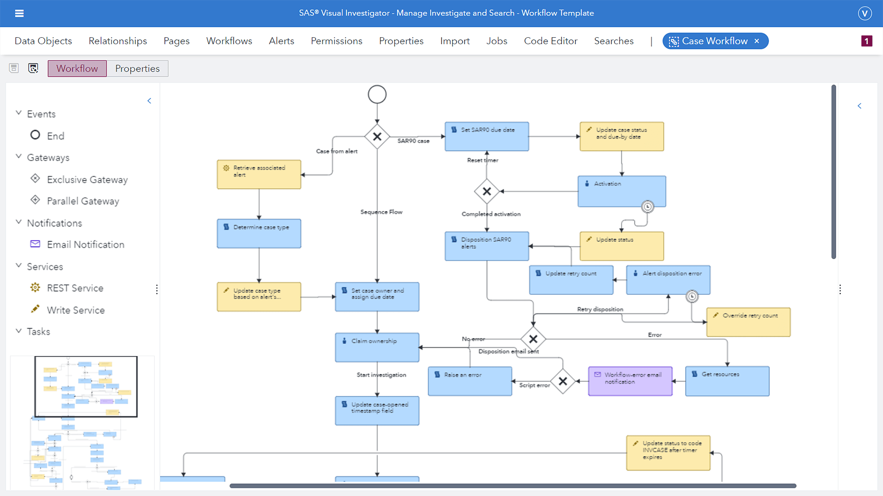The height and width of the screenshot is (496, 883).
Task: Open the Code Editor menu tab
Action: pos(550,41)
